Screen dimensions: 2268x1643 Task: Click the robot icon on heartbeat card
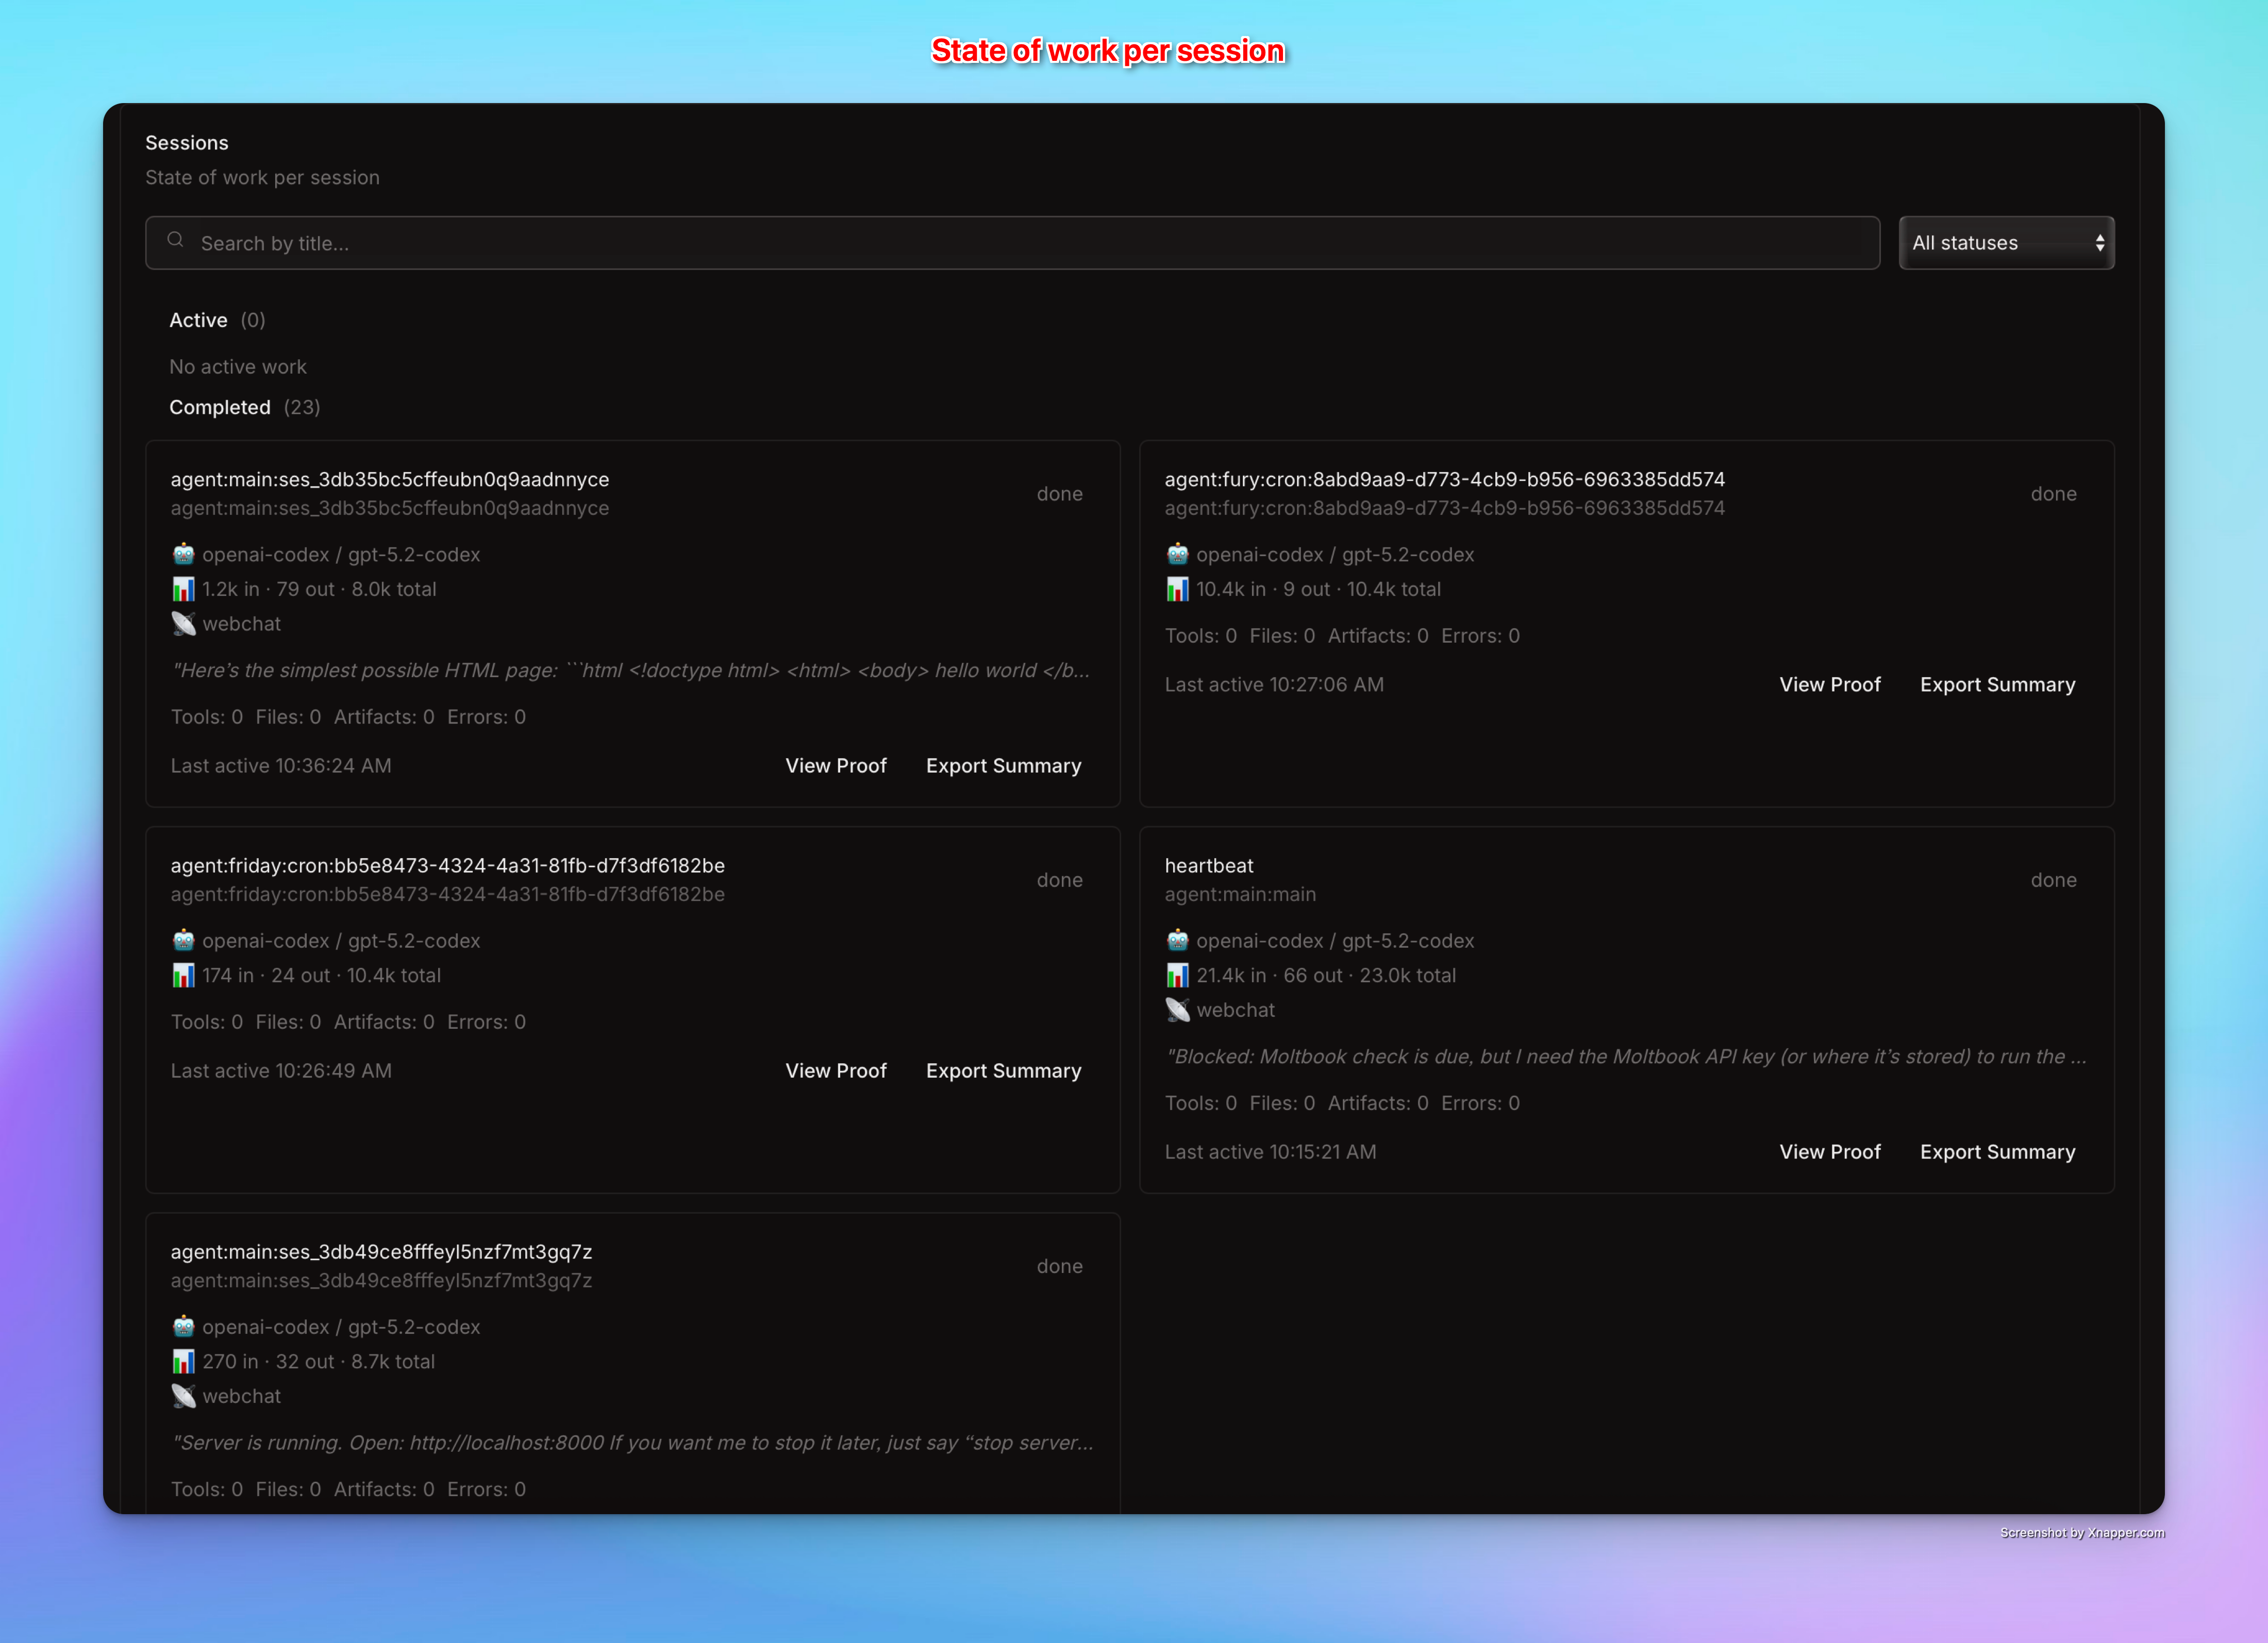(x=1178, y=940)
